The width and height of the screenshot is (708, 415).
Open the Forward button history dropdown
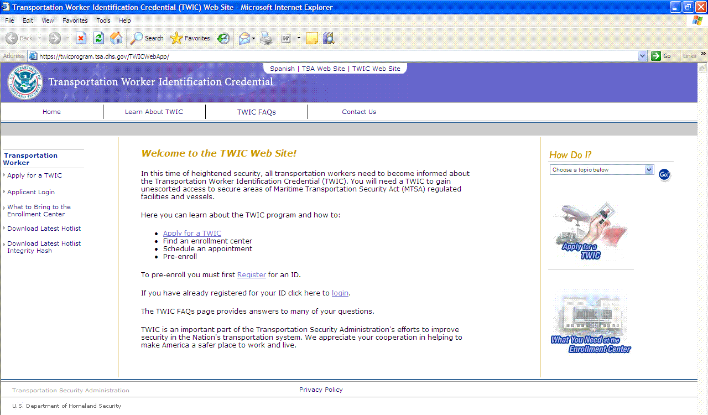pyautogui.click(x=68, y=38)
